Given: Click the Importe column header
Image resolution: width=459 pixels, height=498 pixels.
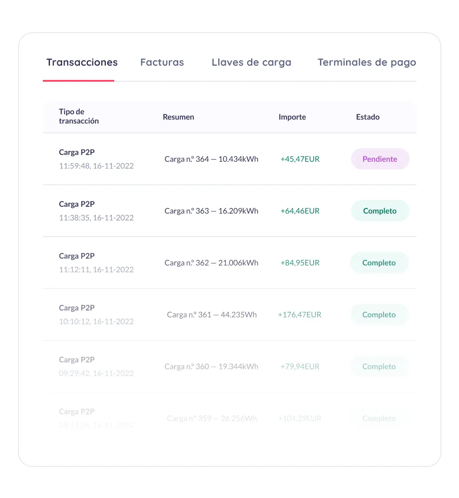Looking at the screenshot, I should coord(292,117).
